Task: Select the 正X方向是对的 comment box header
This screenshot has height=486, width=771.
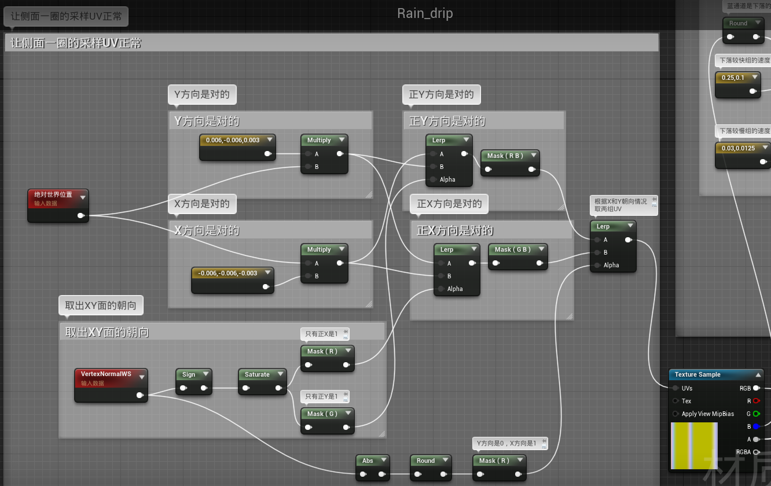Action: point(491,230)
